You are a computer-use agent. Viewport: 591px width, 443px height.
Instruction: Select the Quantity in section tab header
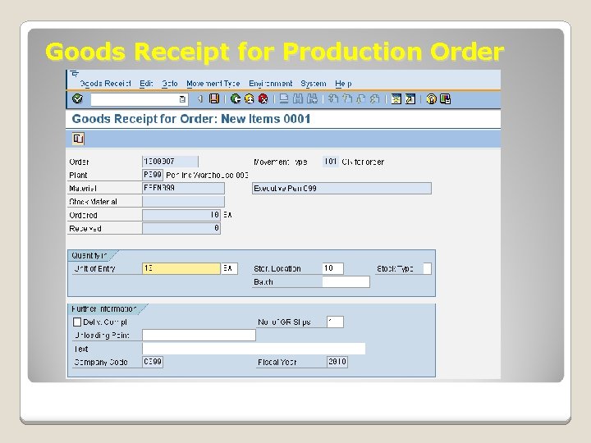coord(90,255)
